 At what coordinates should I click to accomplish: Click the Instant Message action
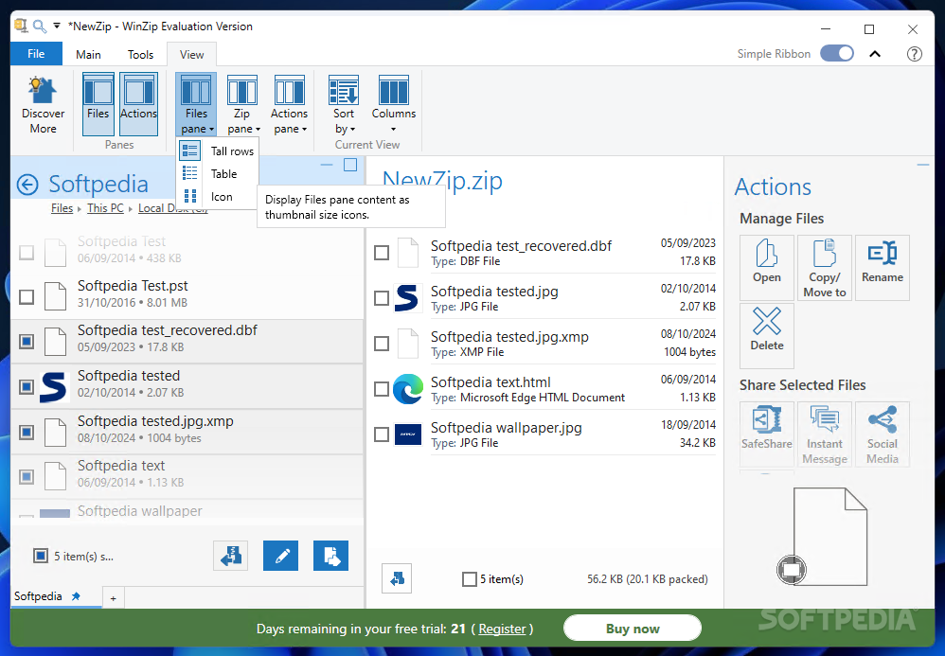[825, 434]
